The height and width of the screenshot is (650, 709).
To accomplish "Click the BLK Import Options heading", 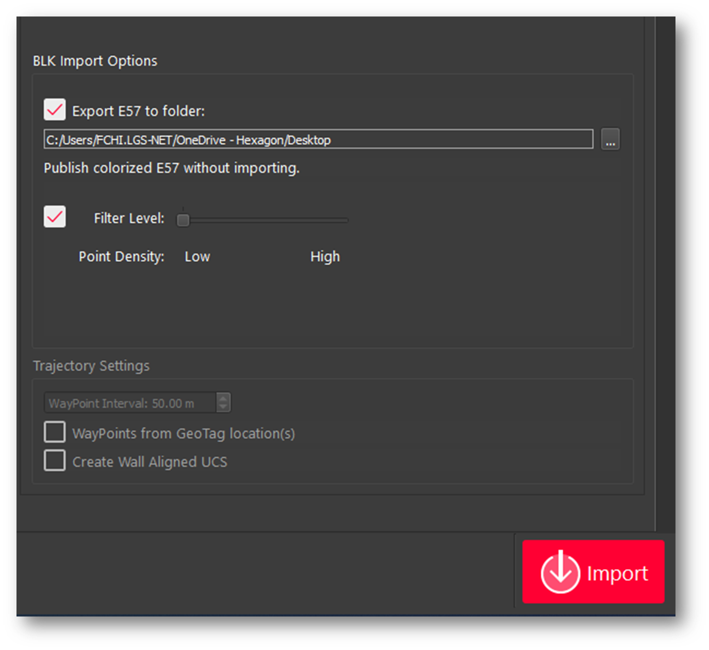I will (x=95, y=60).
